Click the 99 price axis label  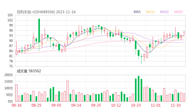click(11, 25)
